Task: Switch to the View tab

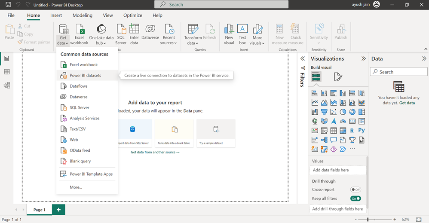Action: pyautogui.click(x=108, y=15)
